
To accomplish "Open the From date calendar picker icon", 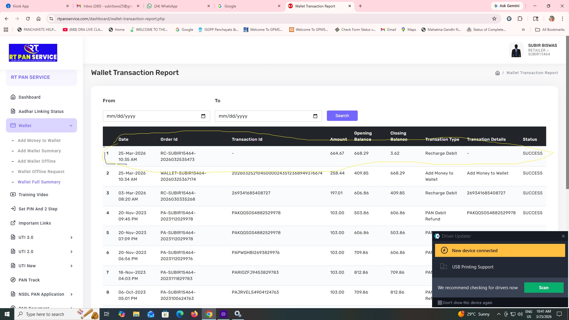I will (203, 116).
